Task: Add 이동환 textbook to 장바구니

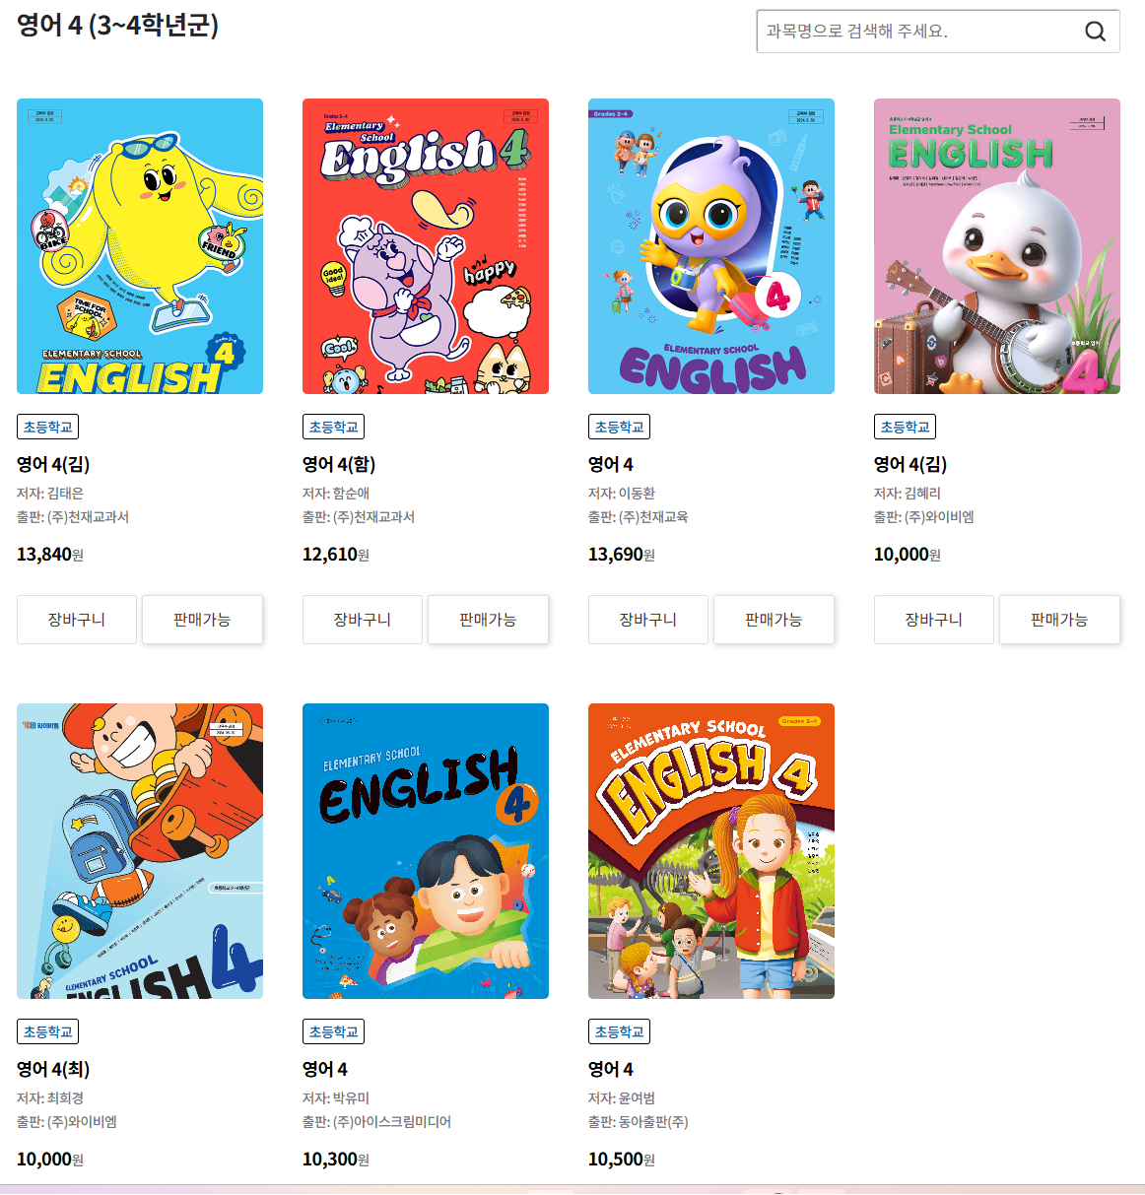Action: 648,620
